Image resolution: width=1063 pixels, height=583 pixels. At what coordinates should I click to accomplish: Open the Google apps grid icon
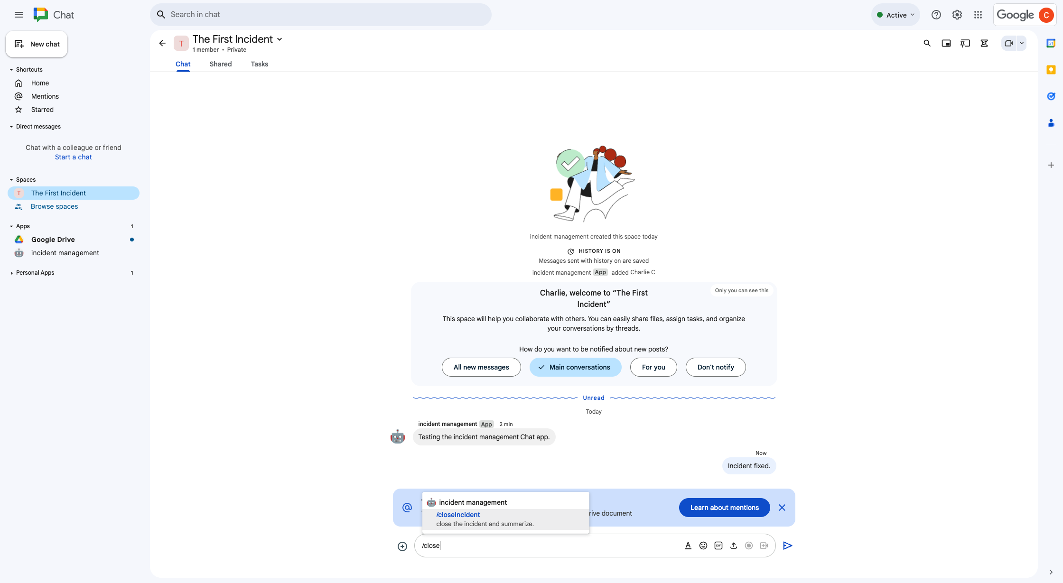click(978, 15)
